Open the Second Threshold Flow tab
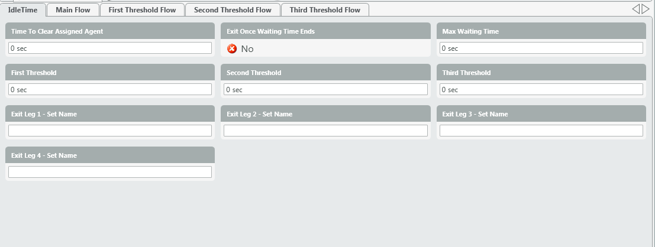The height and width of the screenshot is (247, 655). coord(233,10)
